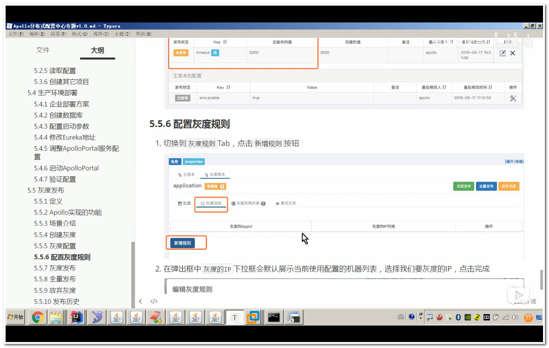Click the keyboard icon in system tray

click(401, 317)
